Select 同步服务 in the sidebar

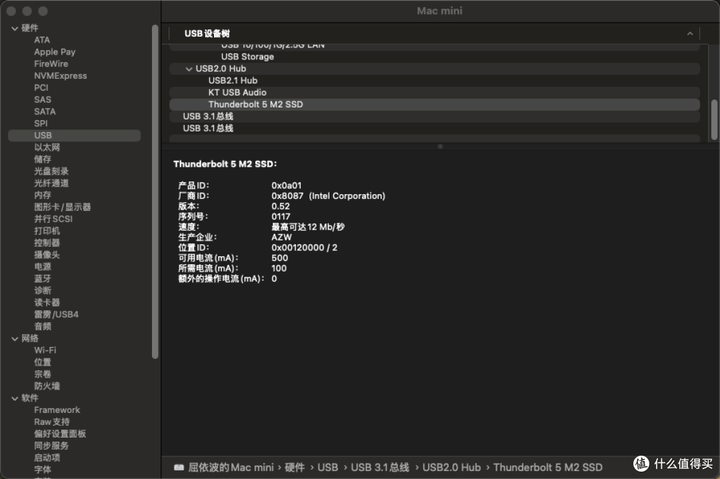pyautogui.click(x=51, y=446)
